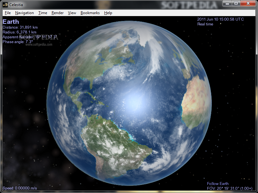The width and height of the screenshot is (258, 193).
Task: Click the "2011 Jun 10 15:00:58 UTC" timestamp
Action: (x=220, y=19)
